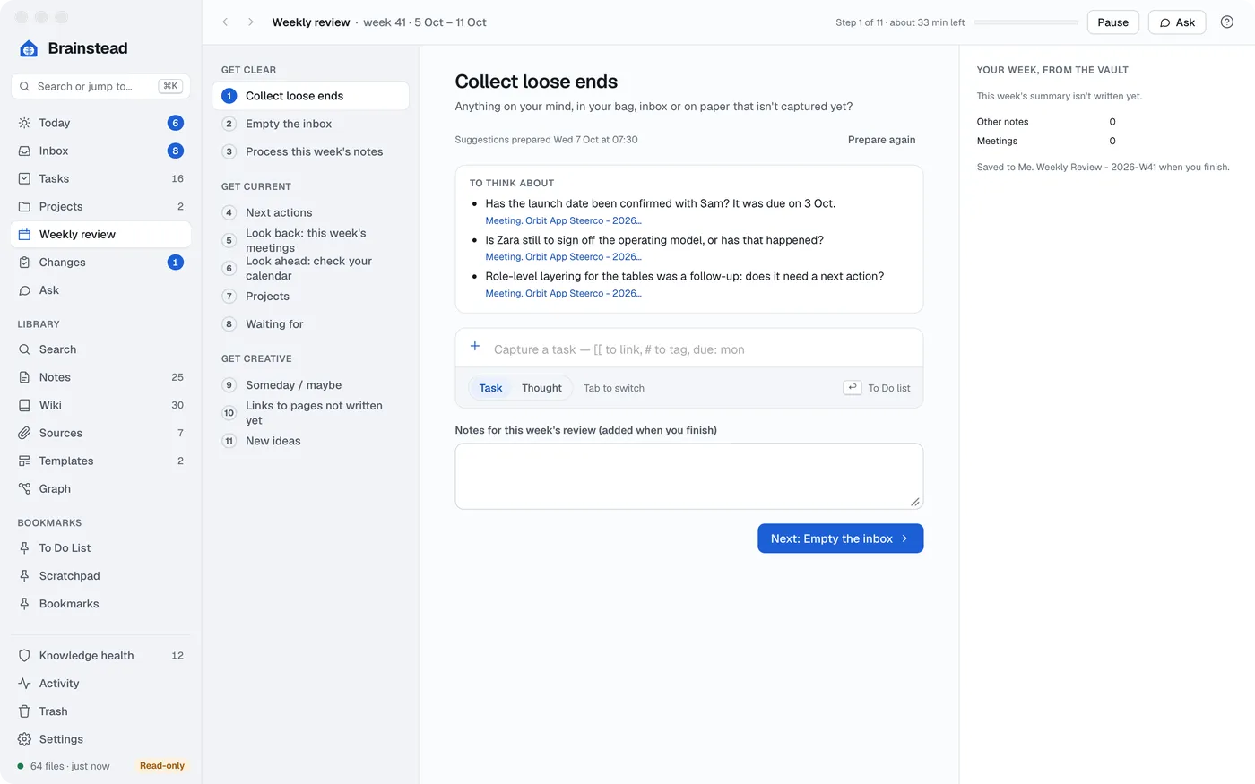Open pinned Scratchpad bookmark
Image resolution: width=1255 pixels, height=784 pixels.
(100, 576)
